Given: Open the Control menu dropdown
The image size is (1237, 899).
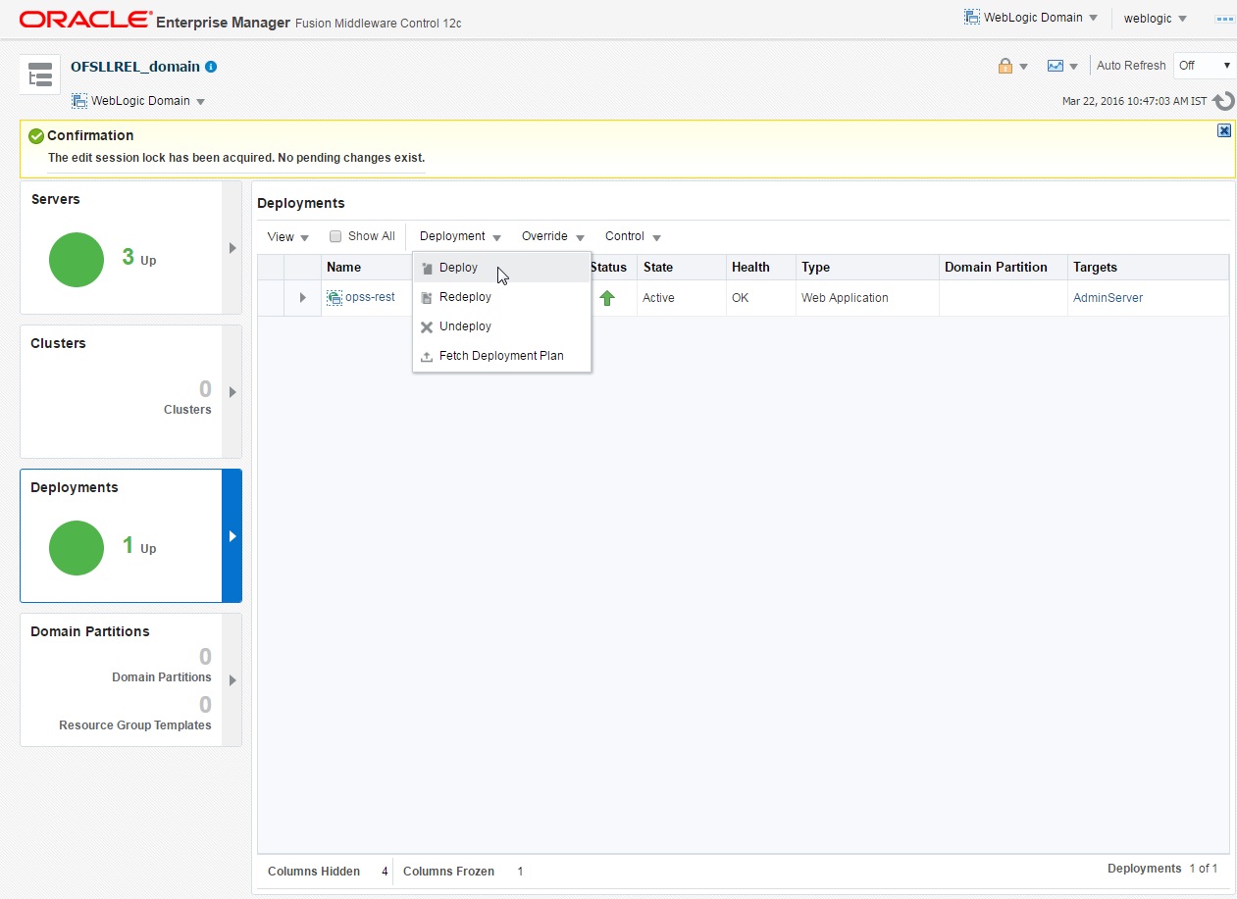Looking at the screenshot, I should 633,236.
